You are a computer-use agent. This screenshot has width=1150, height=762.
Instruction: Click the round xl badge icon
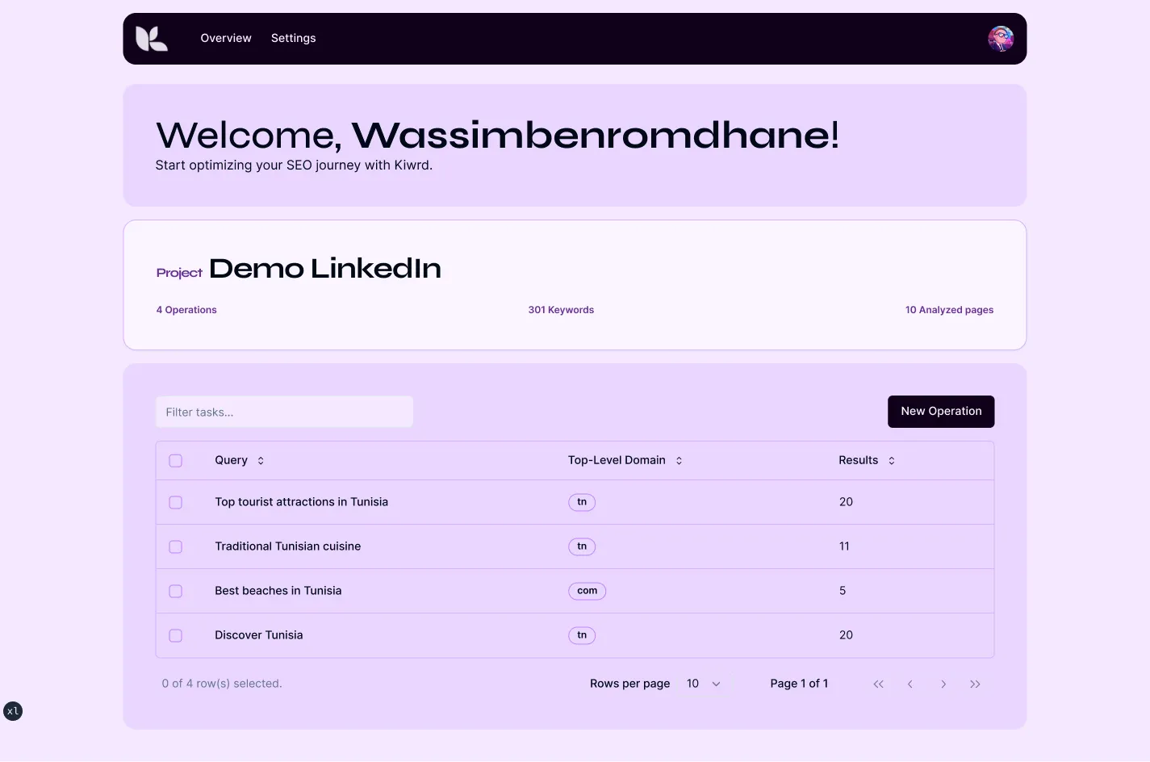pyautogui.click(x=13, y=711)
